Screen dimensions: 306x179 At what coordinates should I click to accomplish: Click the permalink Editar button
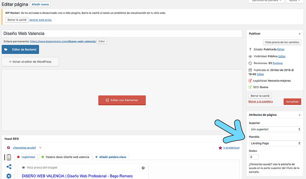(102, 41)
